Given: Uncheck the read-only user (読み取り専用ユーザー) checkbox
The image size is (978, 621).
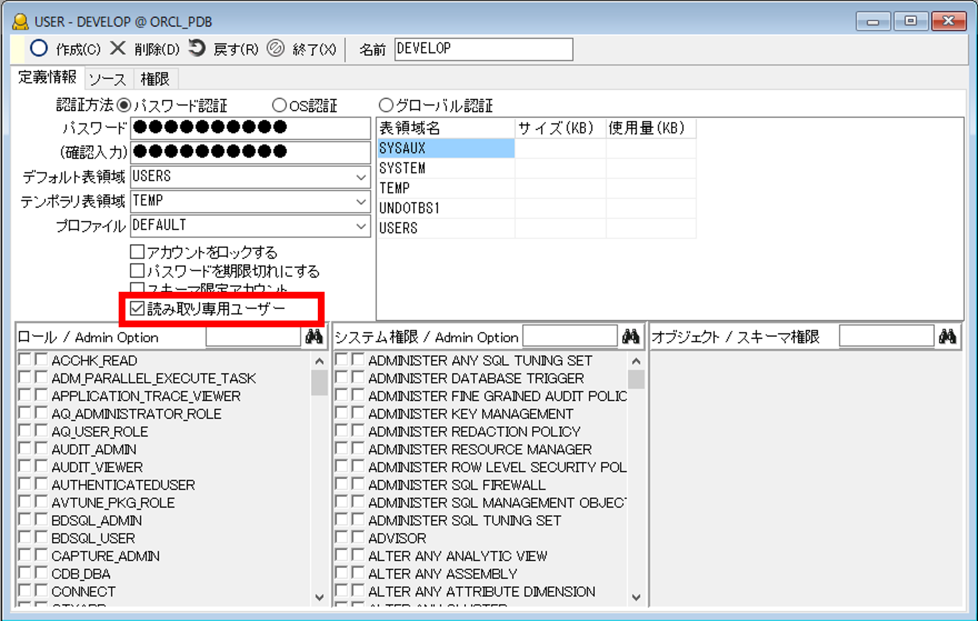Looking at the screenshot, I should pyautogui.click(x=137, y=309).
